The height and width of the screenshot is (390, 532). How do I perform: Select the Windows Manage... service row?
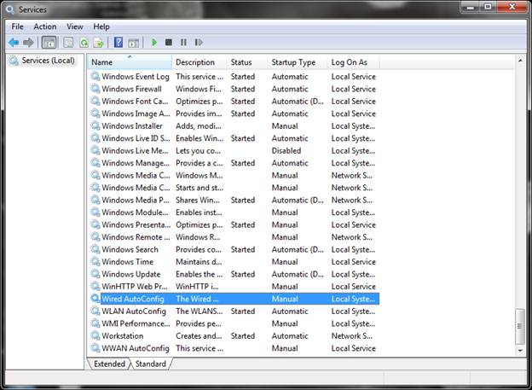pyautogui.click(x=234, y=163)
